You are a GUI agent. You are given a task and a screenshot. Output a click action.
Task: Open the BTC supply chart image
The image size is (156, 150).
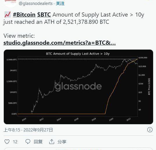tap(78, 87)
